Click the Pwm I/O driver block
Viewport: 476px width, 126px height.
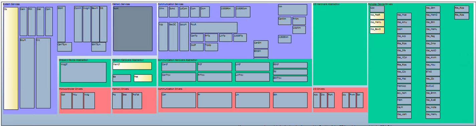point(352,100)
